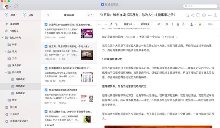Viewport: 220px width, 128px height.
Task: Open the font color picker arrow
Action: 195,24
